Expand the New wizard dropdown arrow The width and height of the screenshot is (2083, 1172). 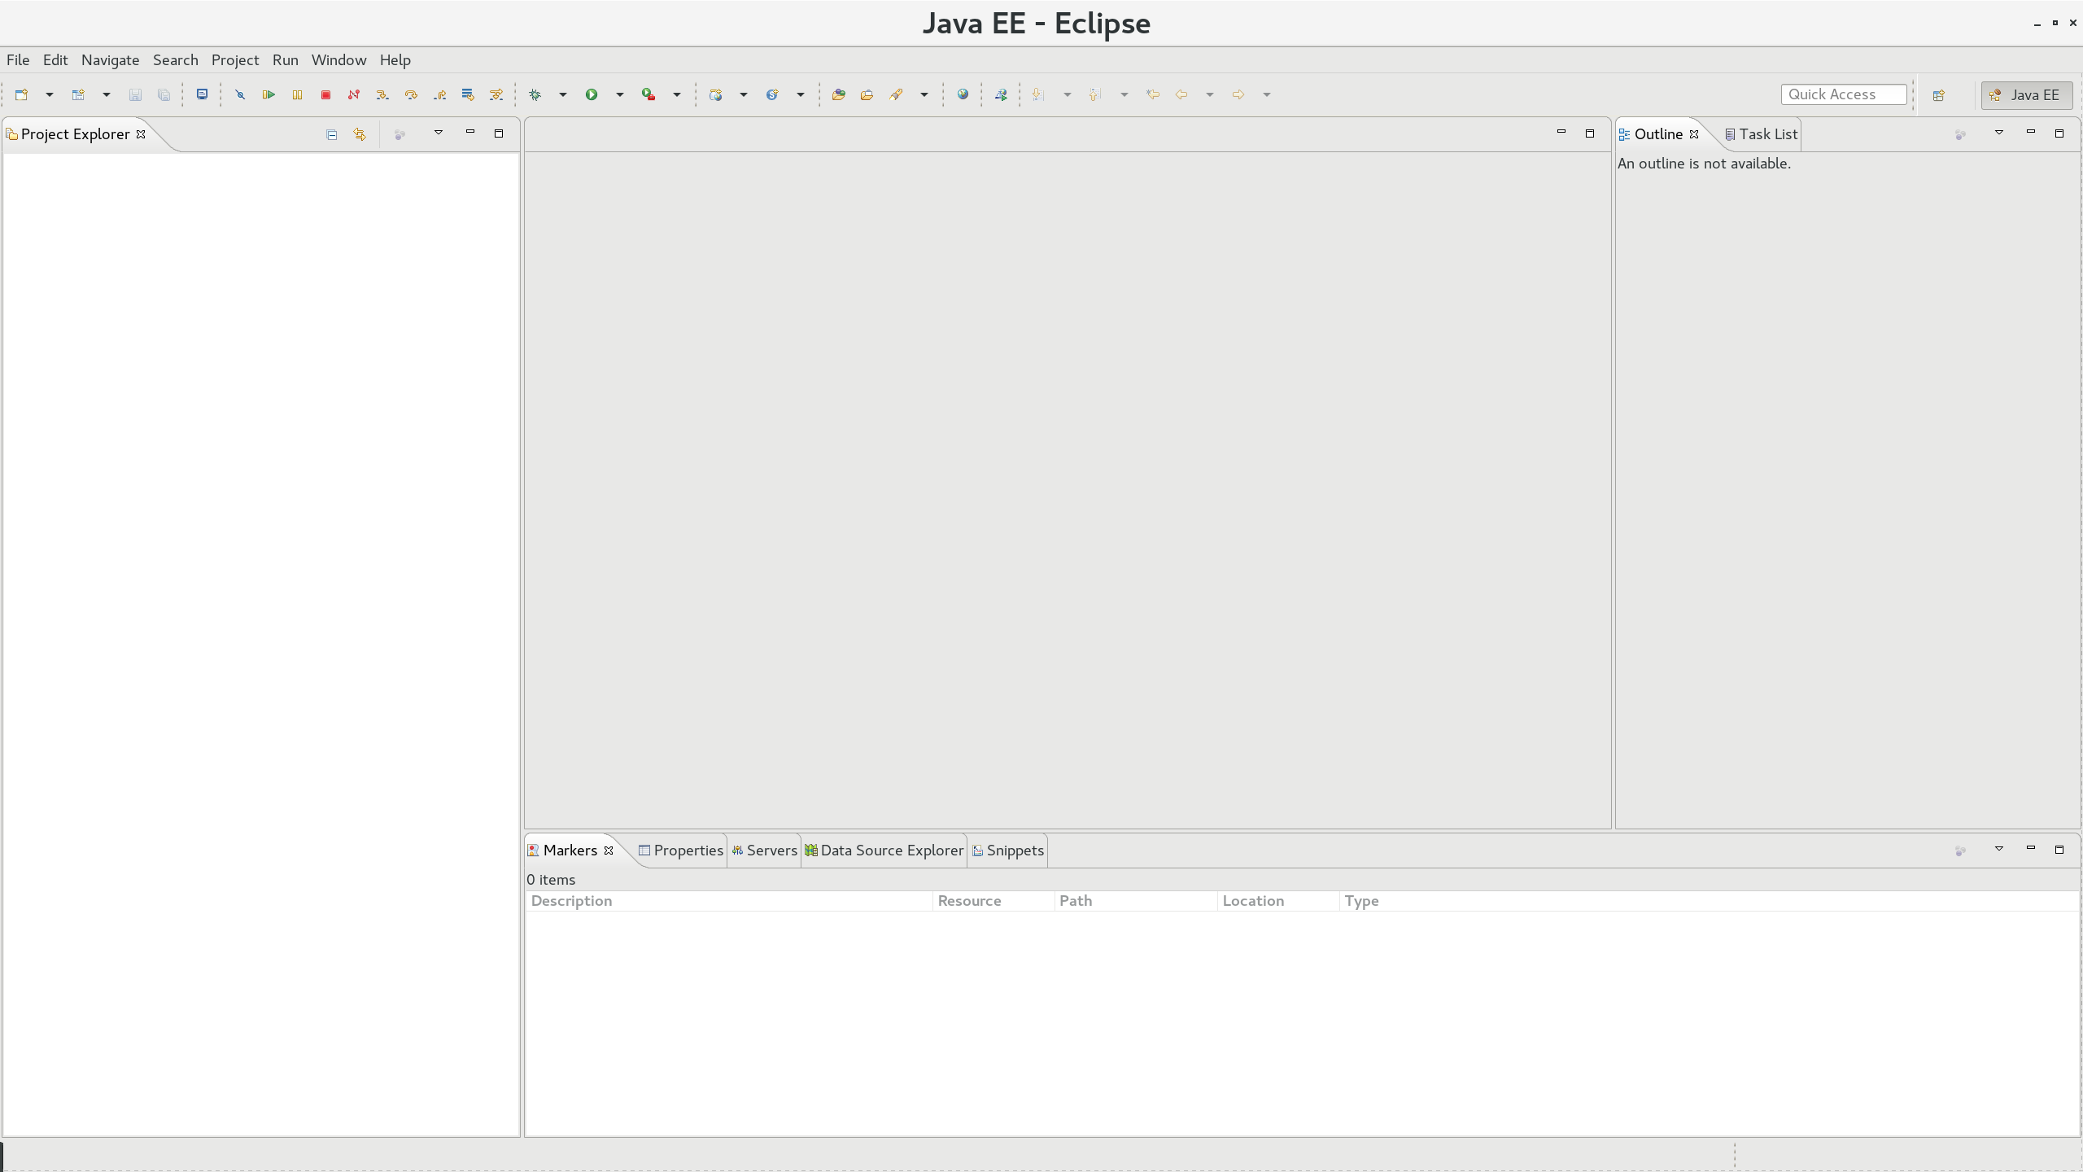(49, 94)
